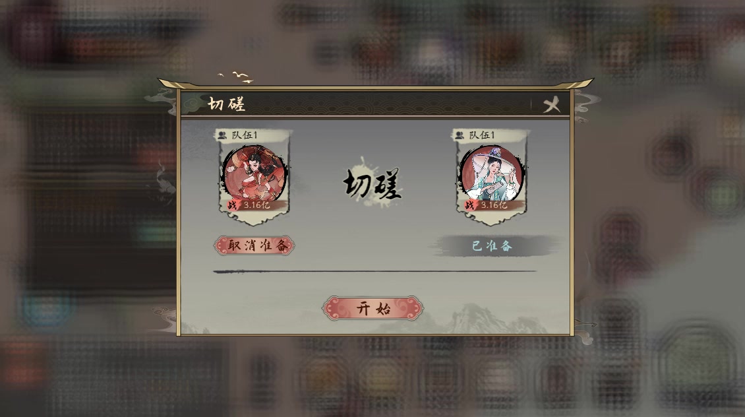Click the 切磋 title in the header
This screenshot has height=417, width=745.
click(x=227, y=104)
